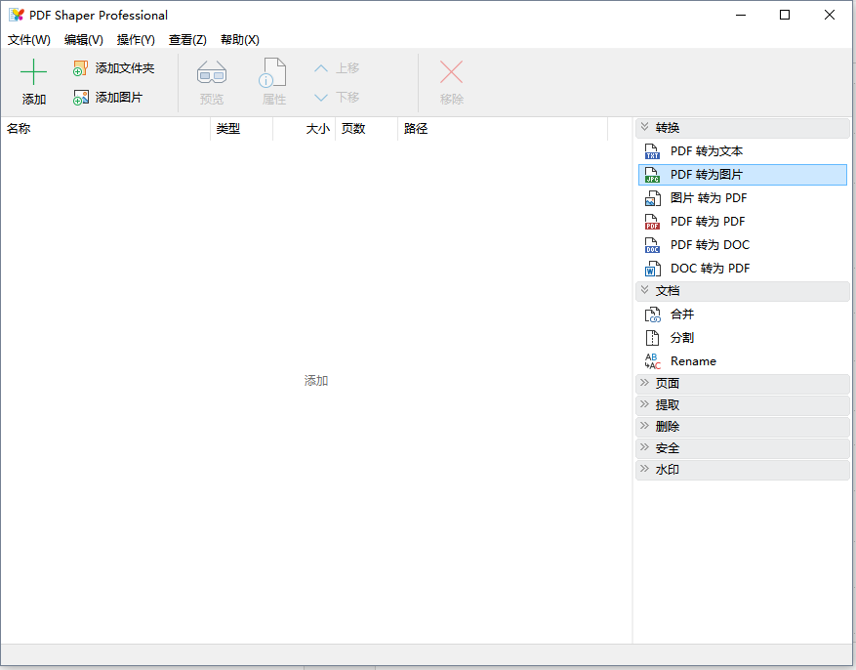856x670 pixels.
Task: Open the 文件(W) menu
Action: 29,40
